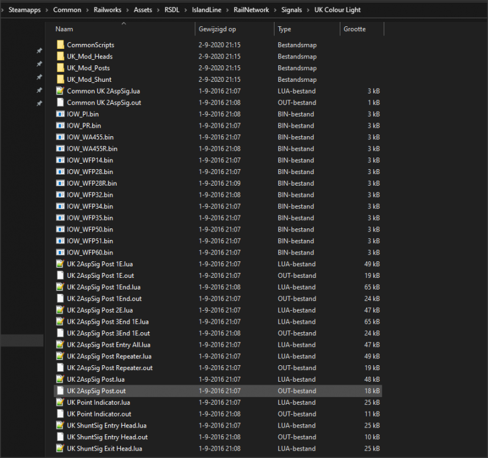Click the IOW_WFP60.bin file icon
The image size is (488, 458).
pos(60,252)
